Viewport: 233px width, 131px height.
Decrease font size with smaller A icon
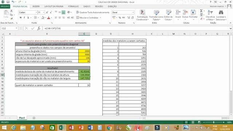click(51, 12)
